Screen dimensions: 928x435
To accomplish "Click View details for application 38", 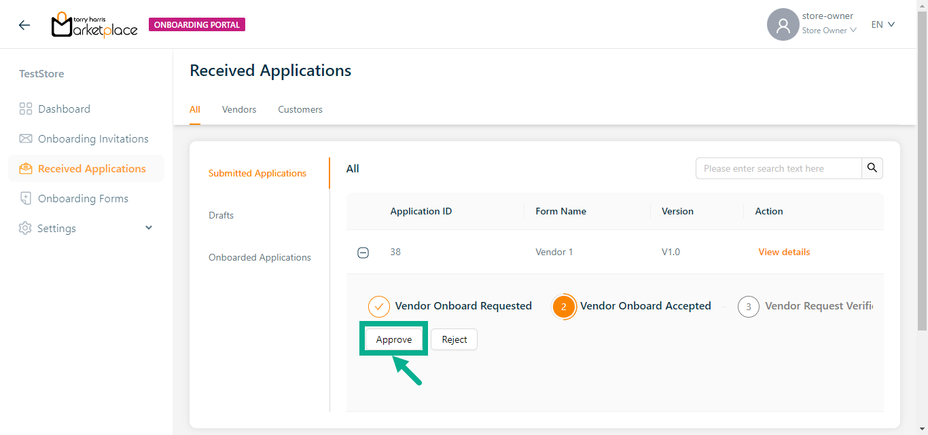I will [x=784, y=252].
